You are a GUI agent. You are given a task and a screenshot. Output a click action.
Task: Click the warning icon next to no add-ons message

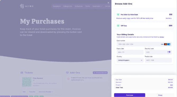pos(68,79)
